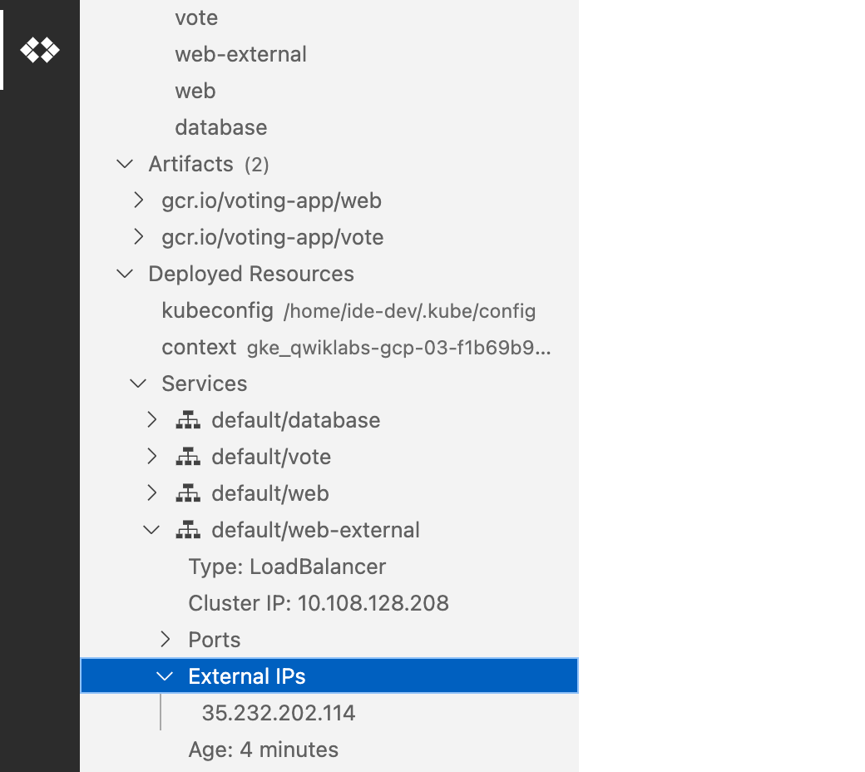The width and height of the screenshot is (865, 772).
Task: Open the Cloud Code activity bar icon
Action: [40, 50]
